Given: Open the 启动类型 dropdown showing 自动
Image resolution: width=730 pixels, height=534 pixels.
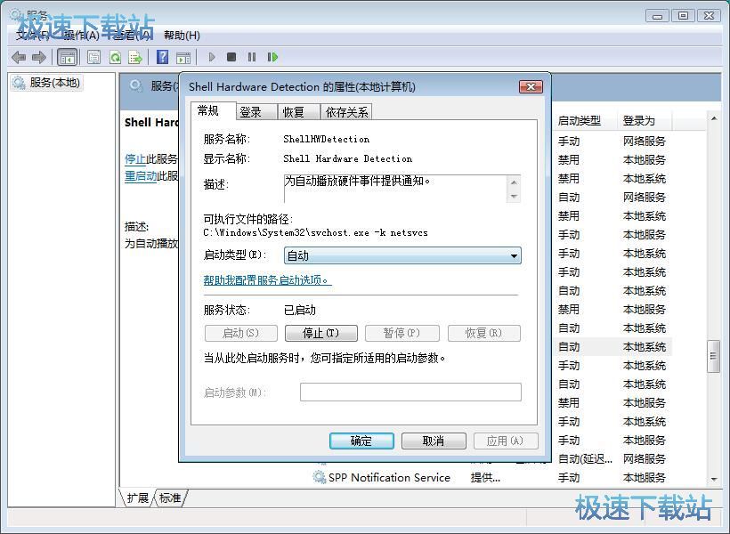Looking at the screenshot, I should [402, 255].
